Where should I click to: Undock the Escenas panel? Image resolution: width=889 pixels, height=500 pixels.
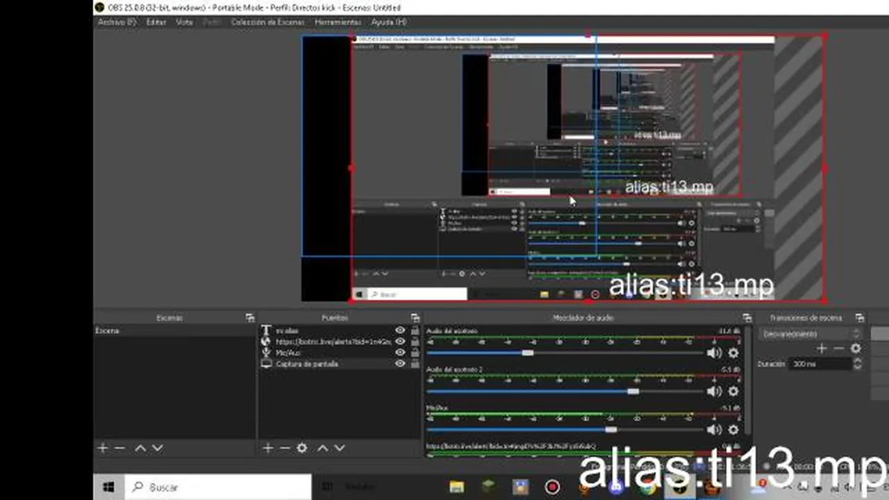[x=250, y=317]
